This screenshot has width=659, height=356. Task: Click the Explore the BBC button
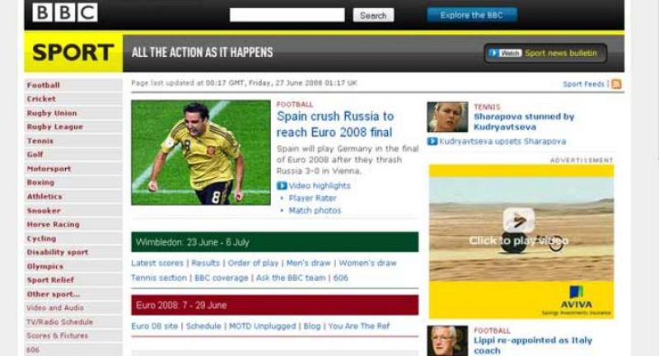[472, 15]
